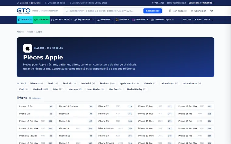Open the Atelier menu item

point(187,20)
